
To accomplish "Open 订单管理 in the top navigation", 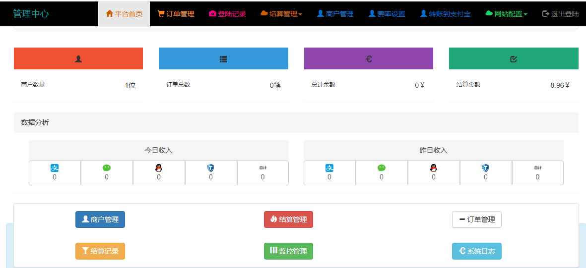I will pyautogui.click(x=176, y=14).
